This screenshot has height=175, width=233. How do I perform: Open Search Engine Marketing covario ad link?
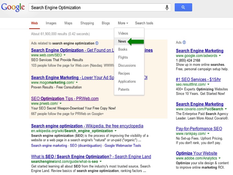(x=200, y=104)
